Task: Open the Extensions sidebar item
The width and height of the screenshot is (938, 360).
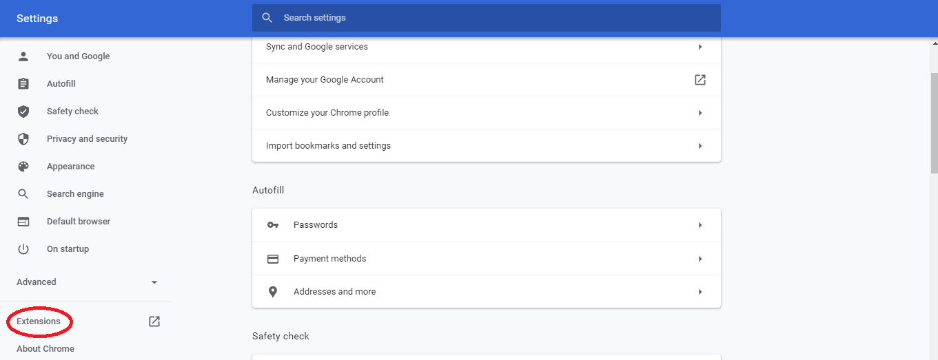Action: (x=39, y=321)
